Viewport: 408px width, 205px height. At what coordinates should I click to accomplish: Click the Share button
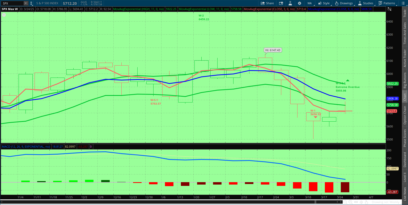tap(267, 3)
